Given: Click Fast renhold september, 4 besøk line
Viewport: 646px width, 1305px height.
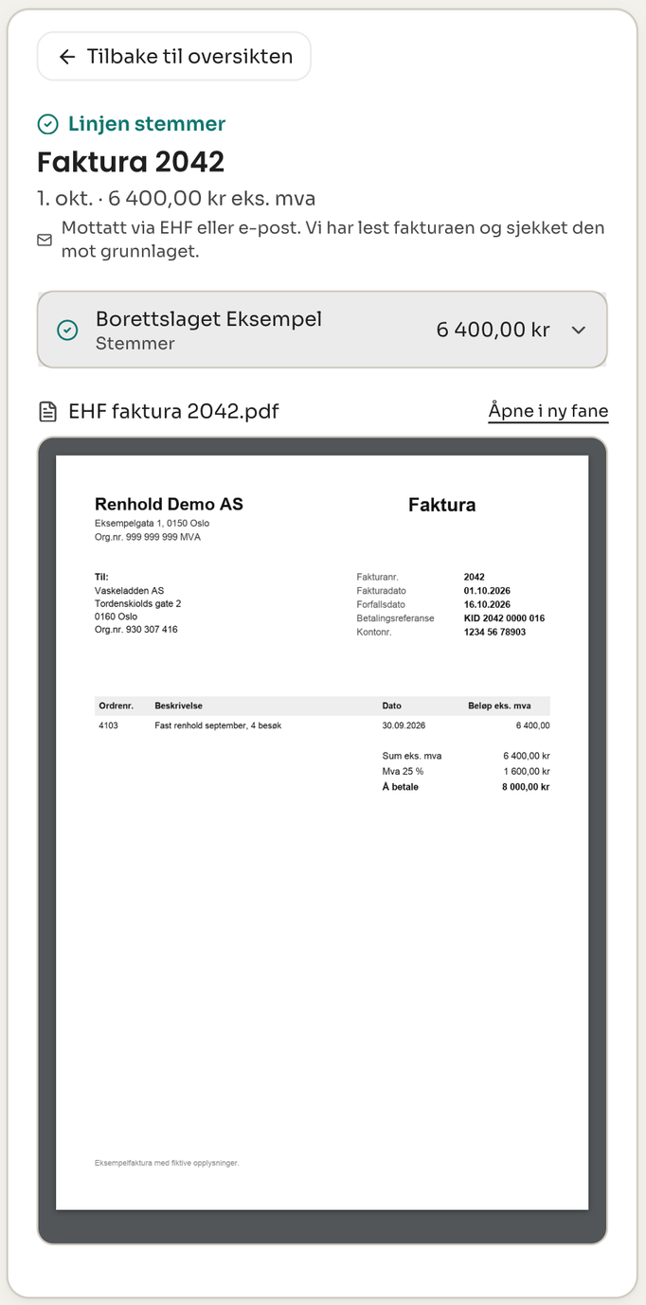Looking at the screenshot, I should click(x=218, y=725).
